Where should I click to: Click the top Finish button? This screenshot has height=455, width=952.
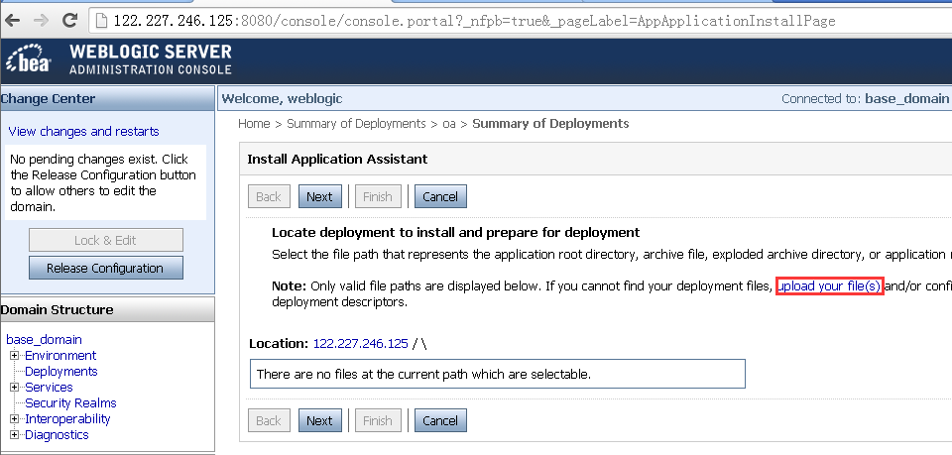tap(377, 196)
